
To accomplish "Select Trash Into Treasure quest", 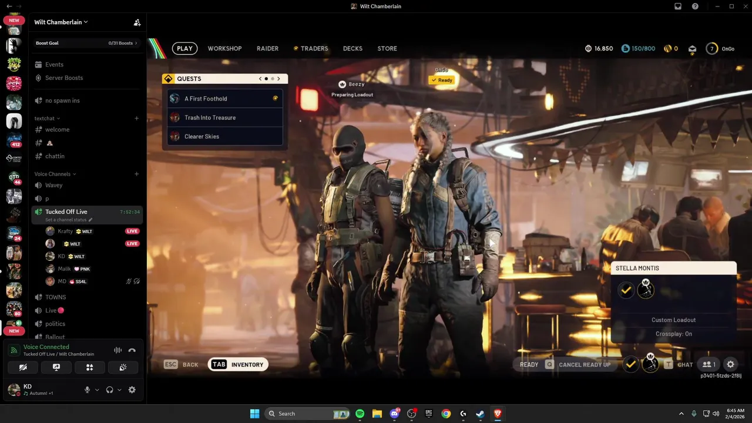I will (225, 117).
